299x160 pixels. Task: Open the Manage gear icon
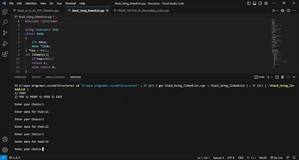coord(5,150)
